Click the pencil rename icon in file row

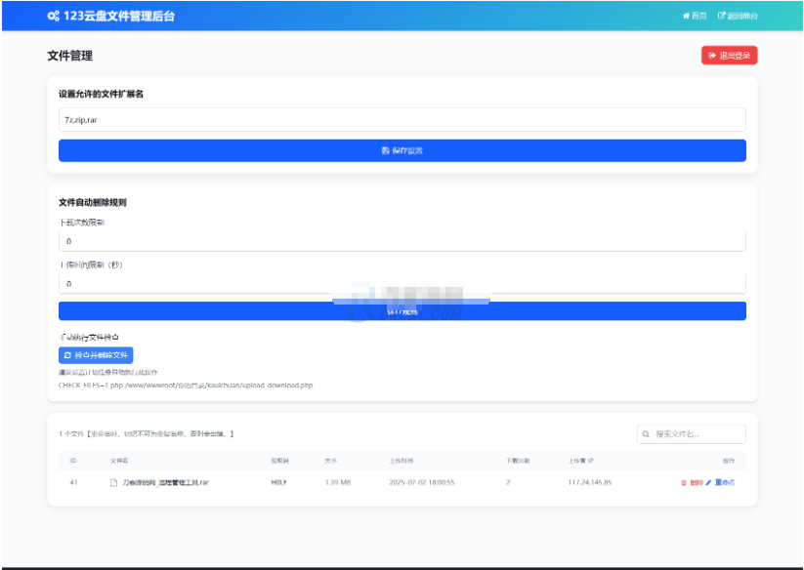click(708, 482)
